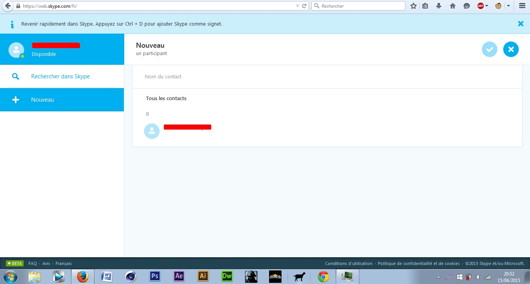The height and width of the screenshot is (284, 530).
Task: Go to the Firefox home page icon
Action: pos(453,6)
